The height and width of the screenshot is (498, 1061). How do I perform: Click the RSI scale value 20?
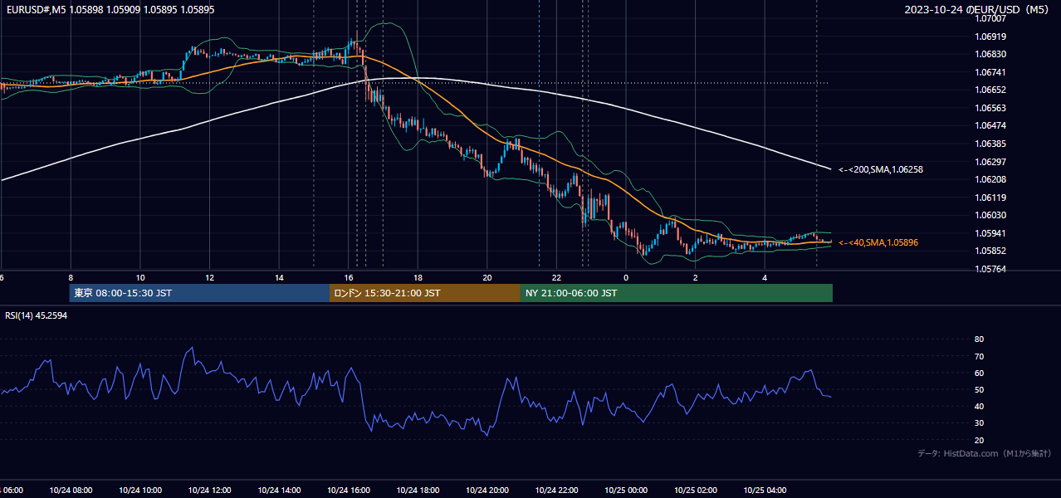(x=979, y=440)
